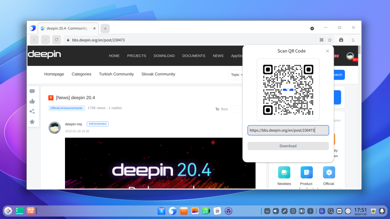Visit the Turkish Community link

coord(117,74)
